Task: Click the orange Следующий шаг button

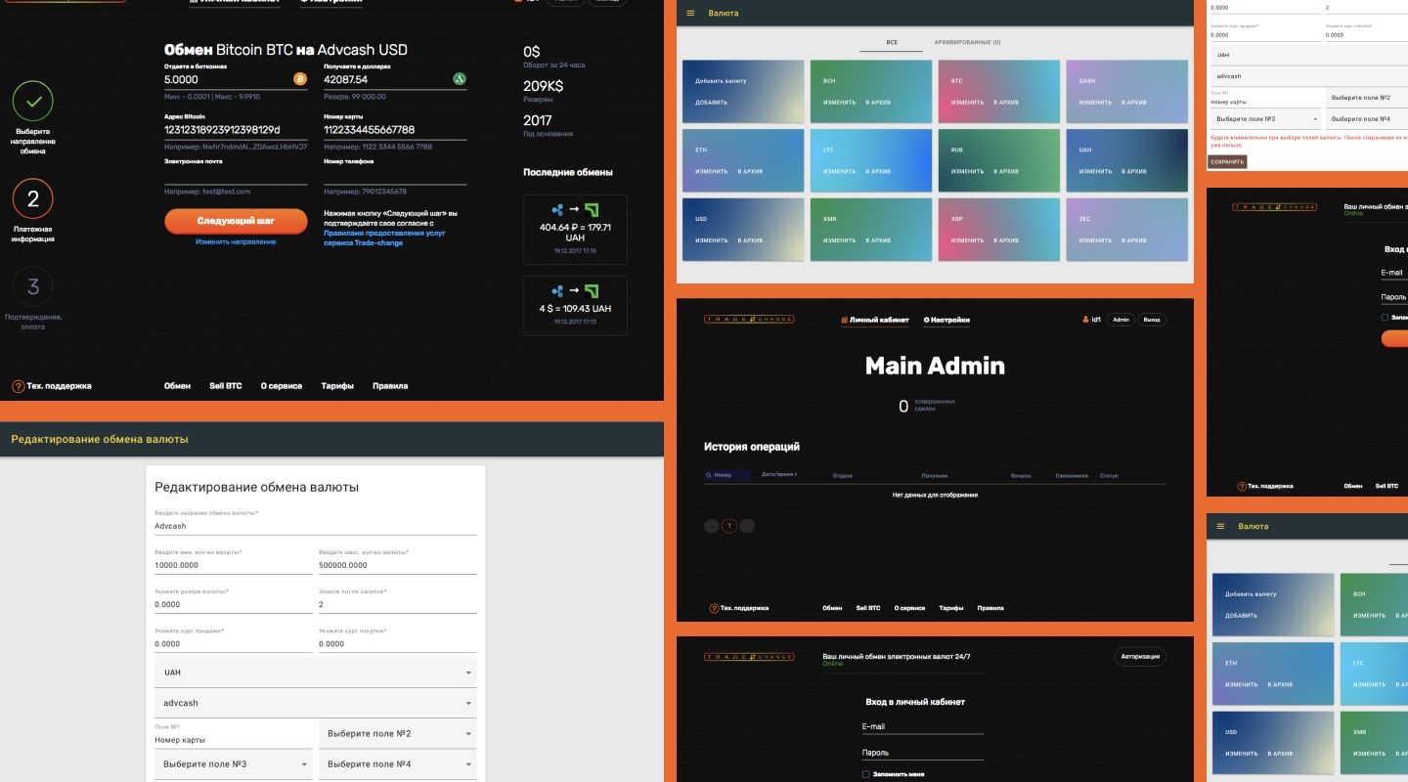Action: click(x=236, y=221)
